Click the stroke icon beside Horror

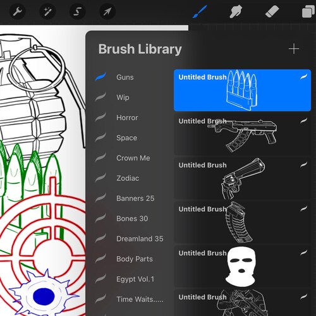click(x=100, y=117)
